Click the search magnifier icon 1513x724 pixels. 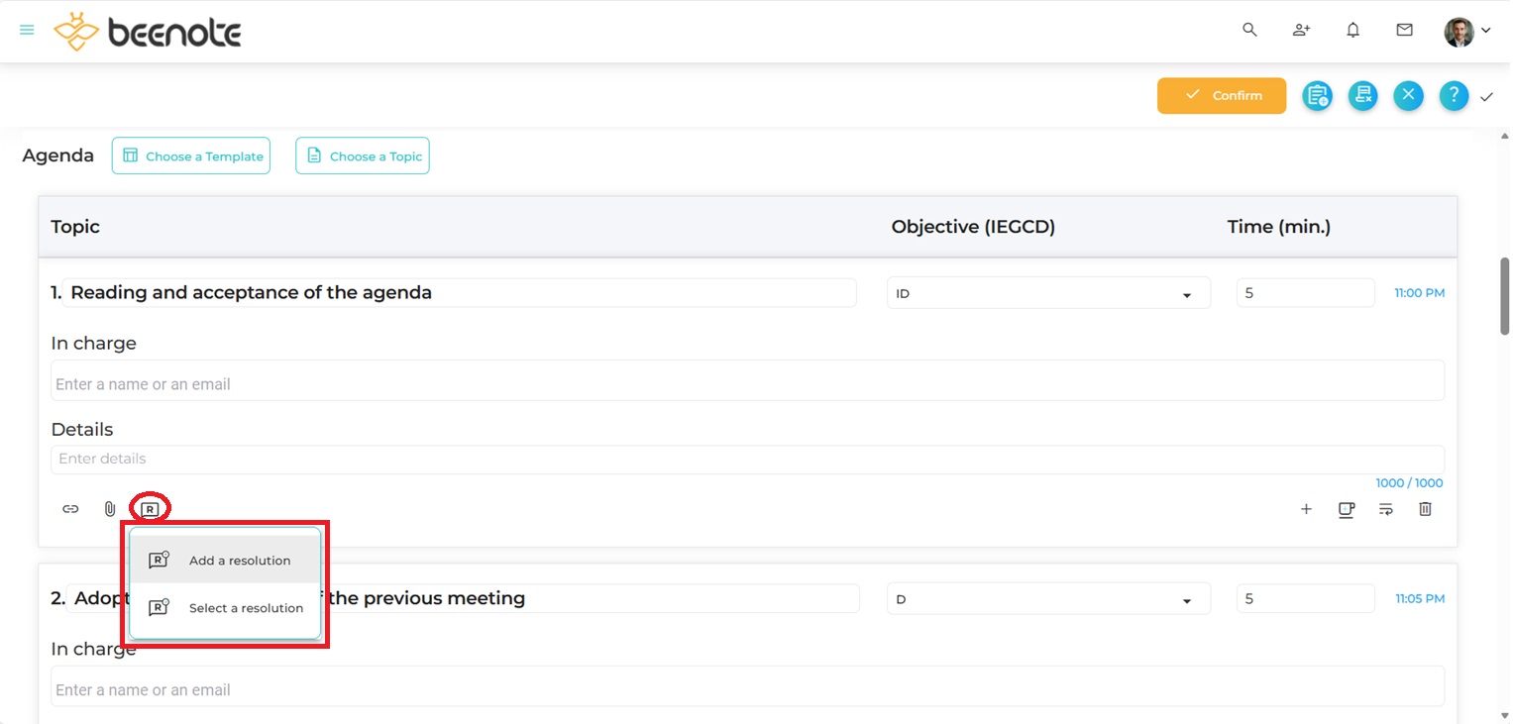[1249, 31]
